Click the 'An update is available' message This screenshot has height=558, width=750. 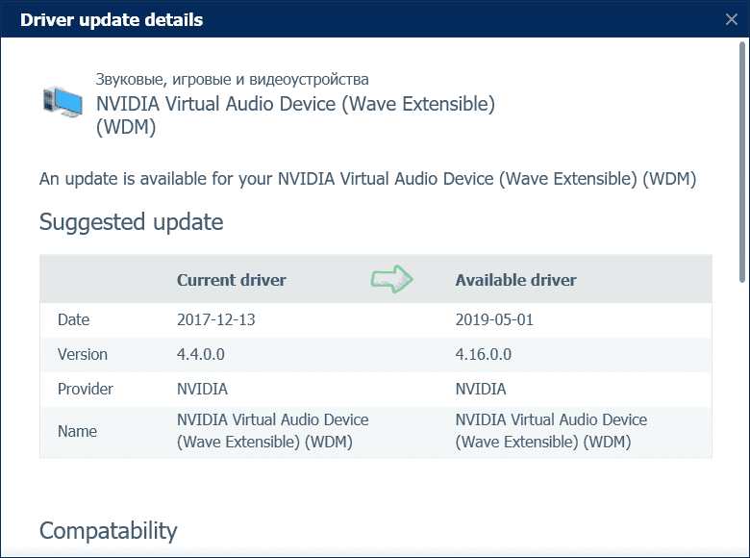[367, 179]
